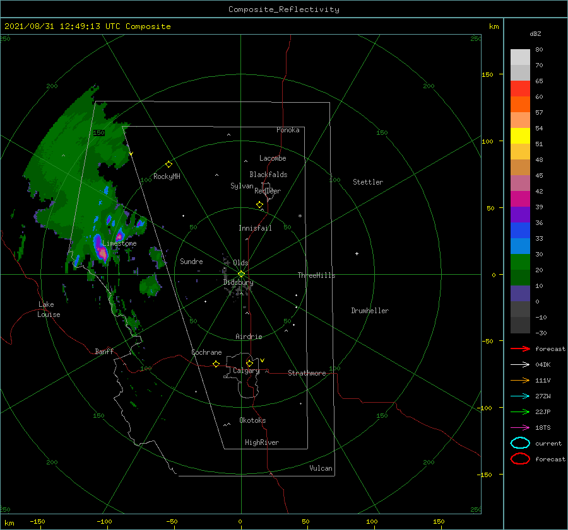The height and width of the screenshot is (530, 568).
Task: Click the Lacombe label
Action: point(273,158)
